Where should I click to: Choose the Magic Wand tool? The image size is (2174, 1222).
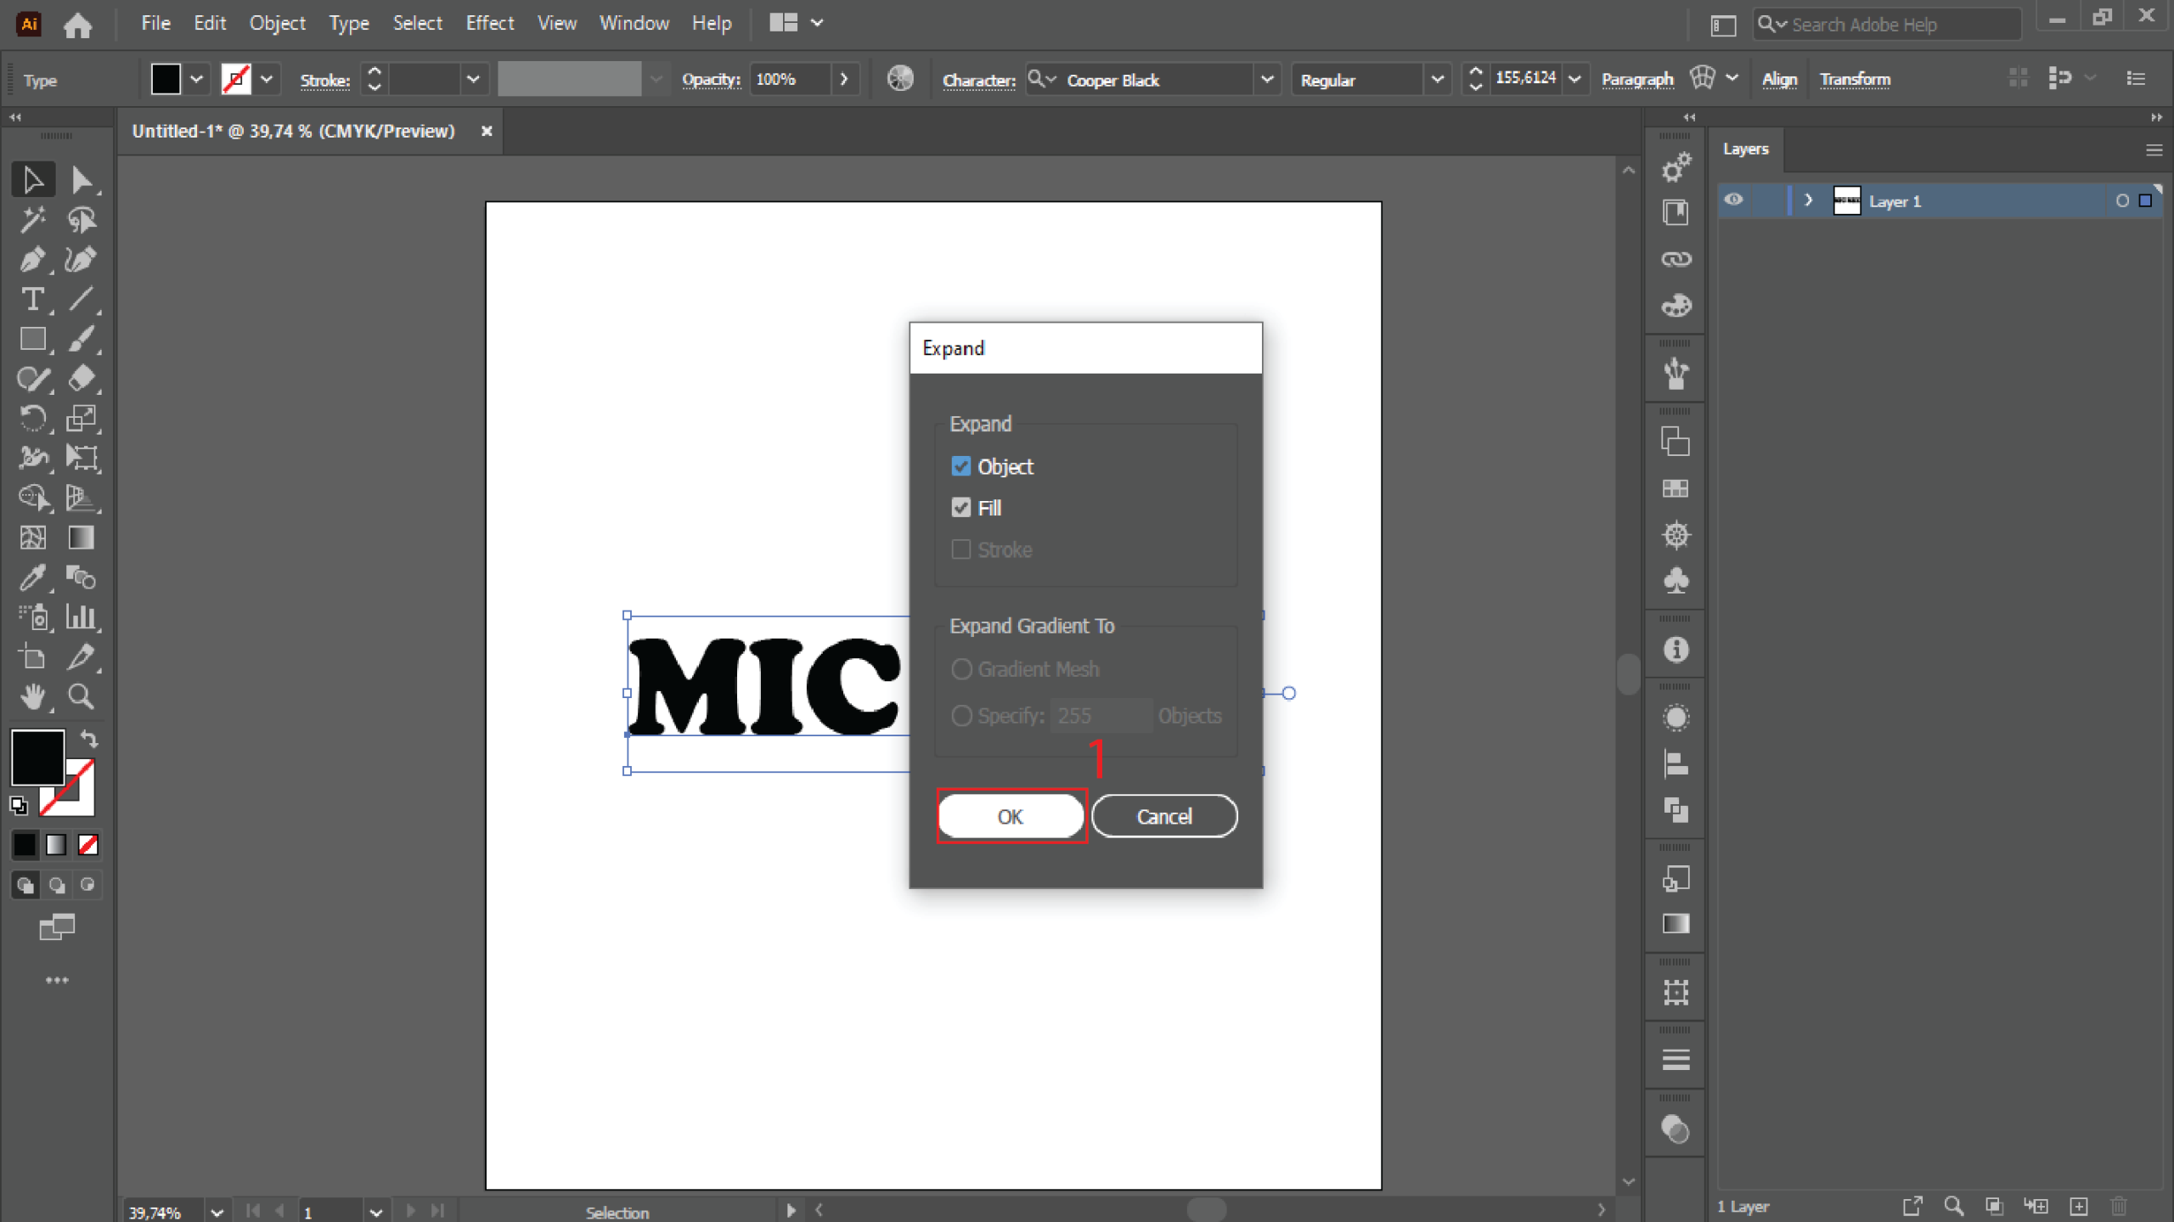pos(32,220)
